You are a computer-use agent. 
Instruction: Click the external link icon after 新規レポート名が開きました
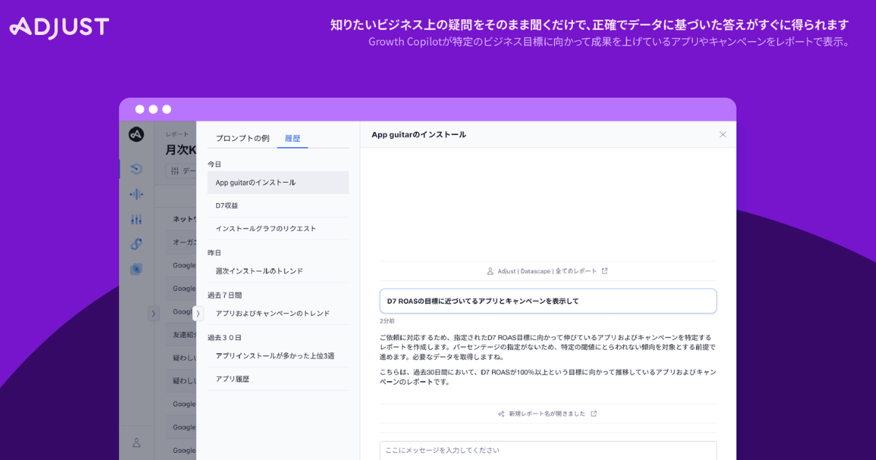[x=593, y=413]
